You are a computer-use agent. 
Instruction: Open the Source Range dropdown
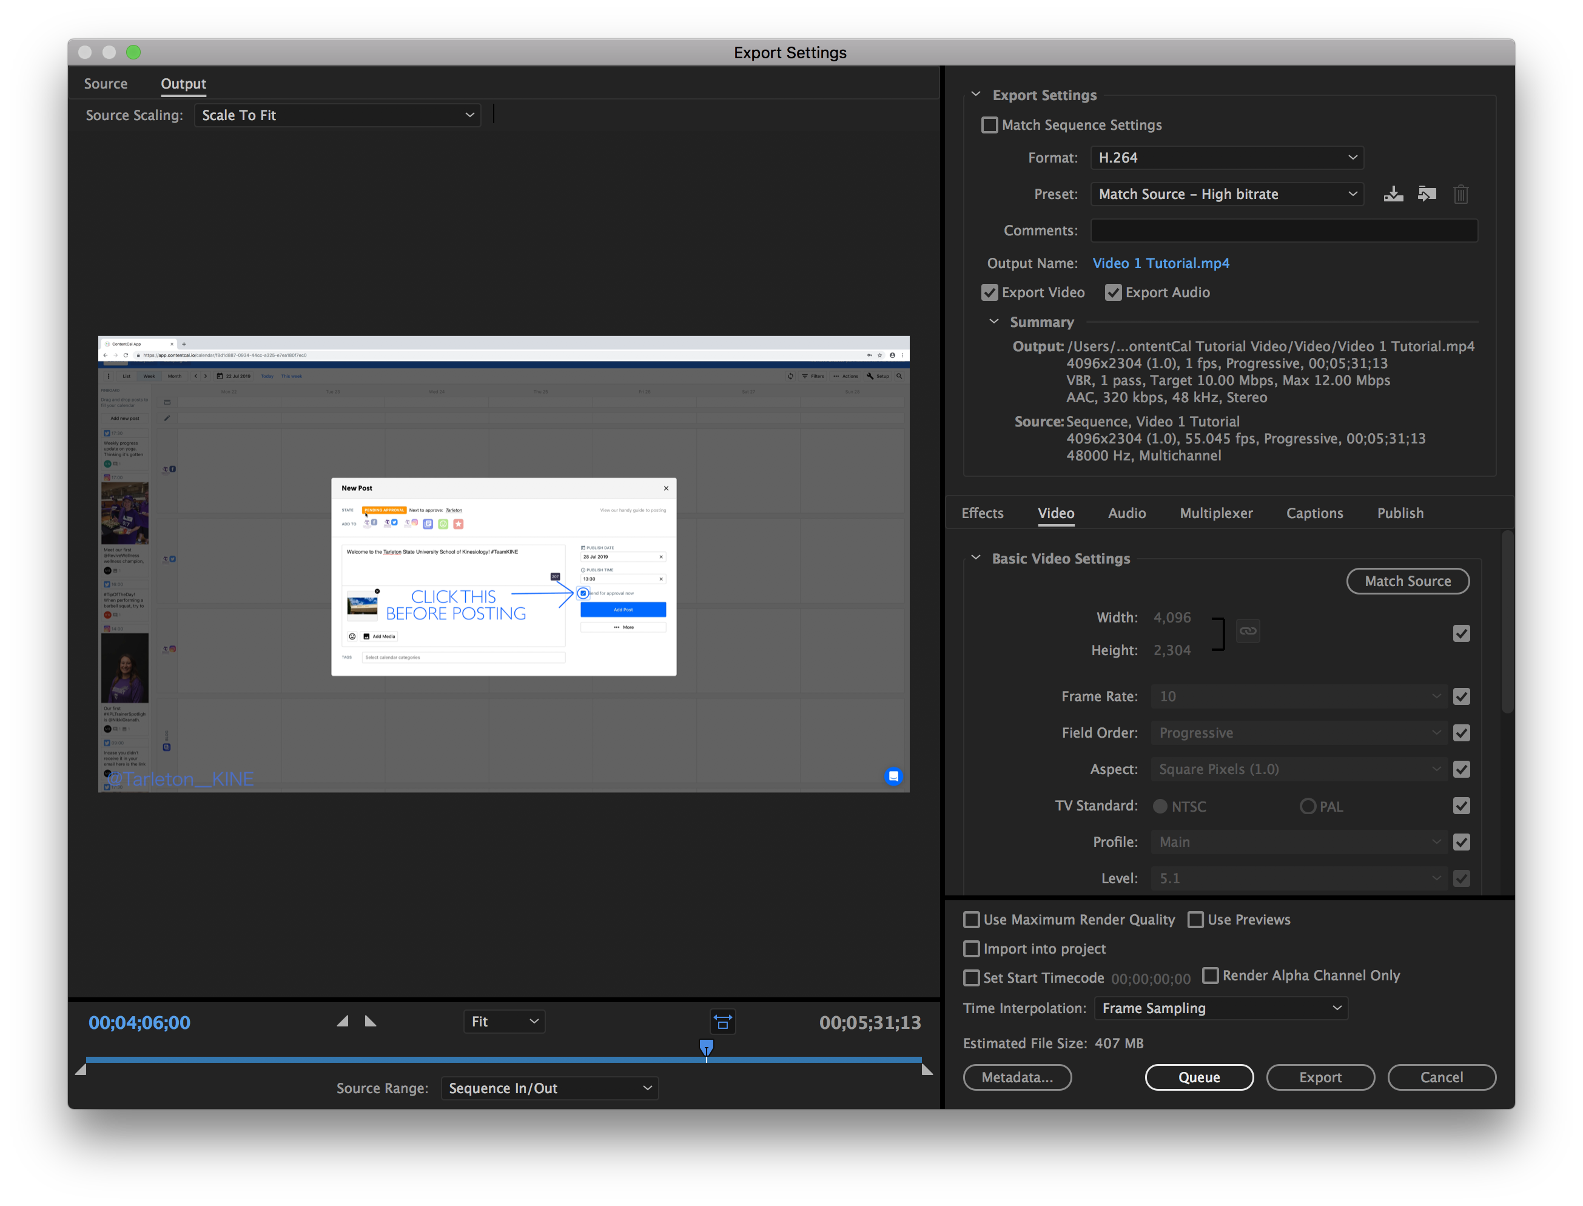point(550,1088)
